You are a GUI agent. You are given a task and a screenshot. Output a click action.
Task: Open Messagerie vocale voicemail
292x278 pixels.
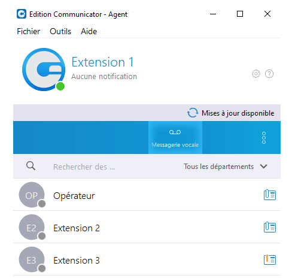click(x=175, y=137)
